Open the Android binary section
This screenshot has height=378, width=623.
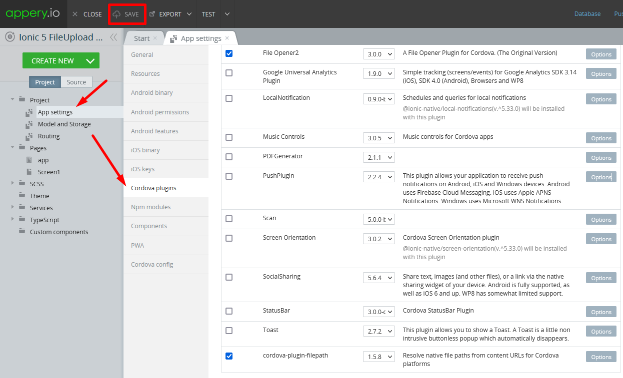(166, 93)
